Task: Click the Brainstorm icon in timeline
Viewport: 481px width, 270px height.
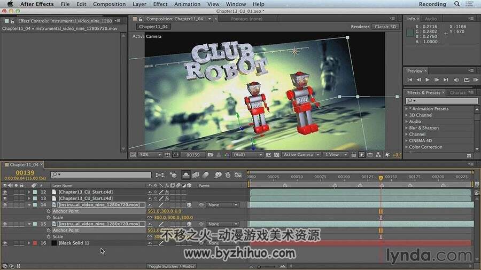Action: click(218, 175)
